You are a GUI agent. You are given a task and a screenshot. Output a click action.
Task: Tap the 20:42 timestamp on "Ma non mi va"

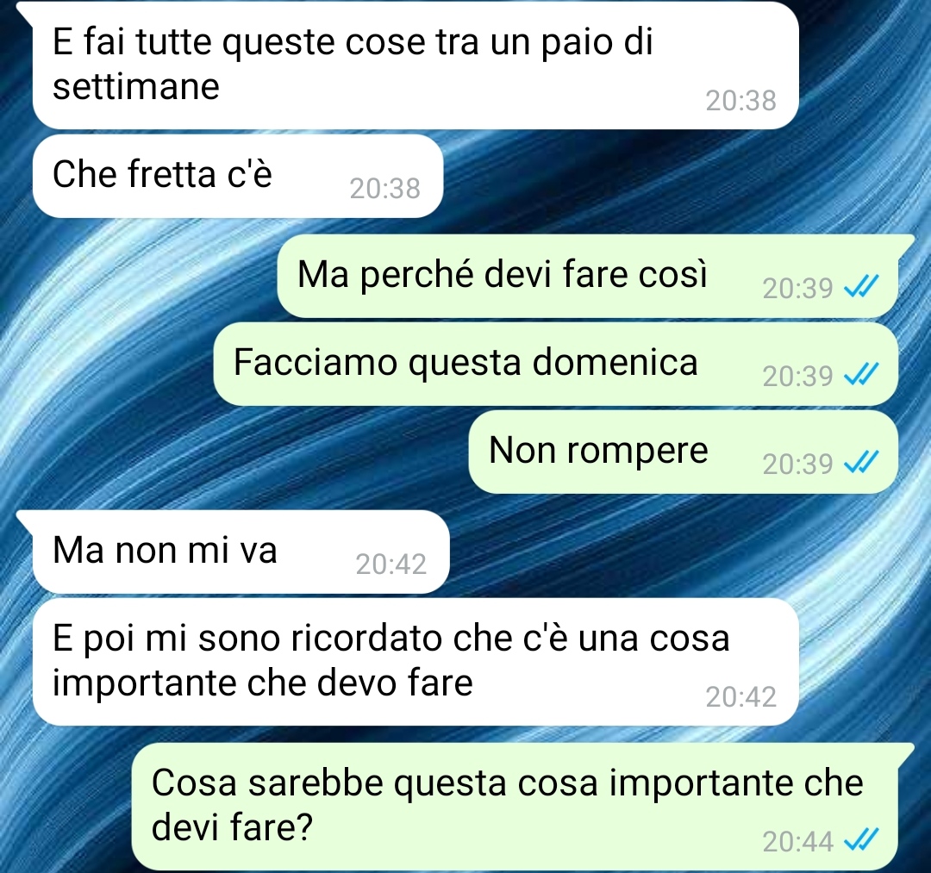click(391, 564)
